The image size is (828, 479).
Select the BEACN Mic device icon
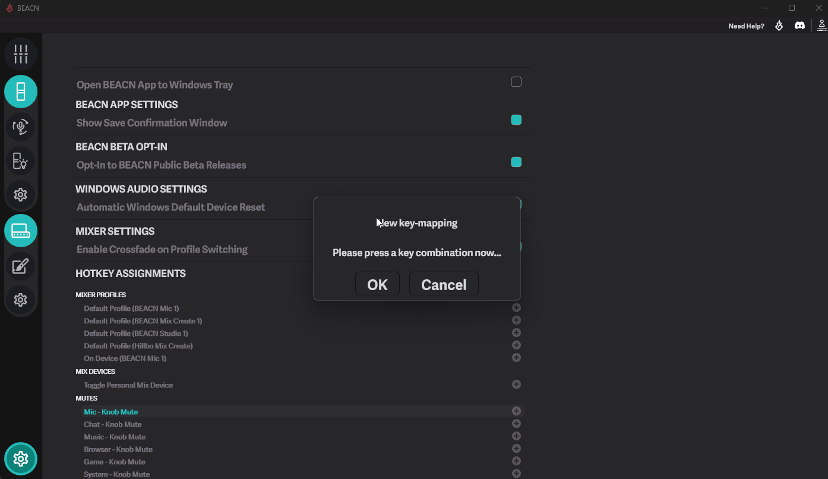[21, 92]
